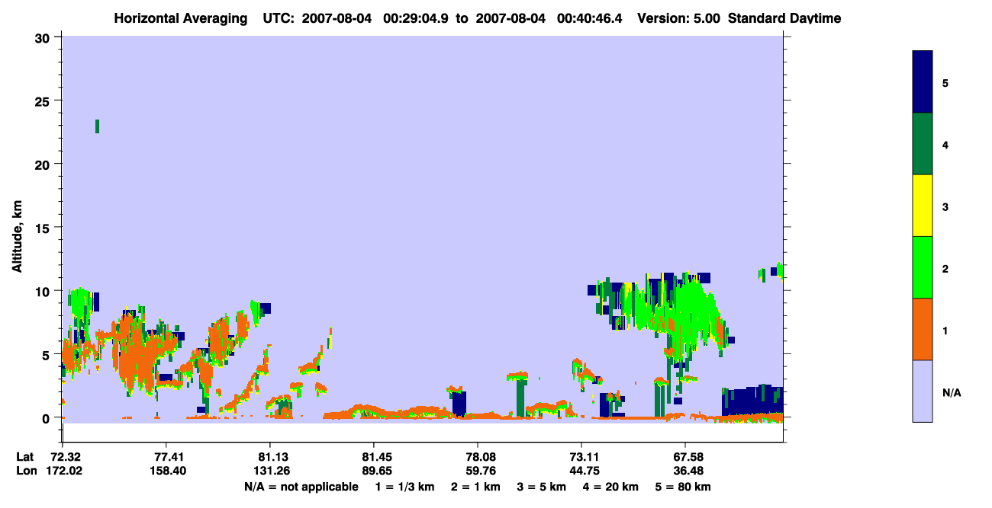Click the latitude value 77.41
992x508 pixels.
click(x=166, y=457)
